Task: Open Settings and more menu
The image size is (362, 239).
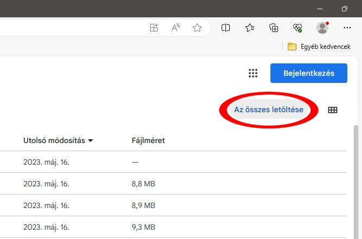Action: 347,28
